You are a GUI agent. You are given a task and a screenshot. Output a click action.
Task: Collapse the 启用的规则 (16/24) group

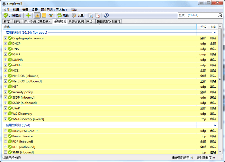pos(215,33)
